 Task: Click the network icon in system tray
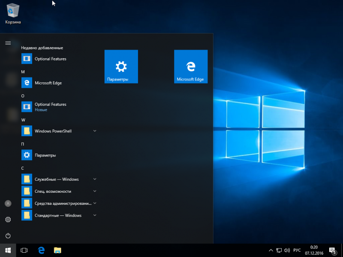(x=279, y=250)
